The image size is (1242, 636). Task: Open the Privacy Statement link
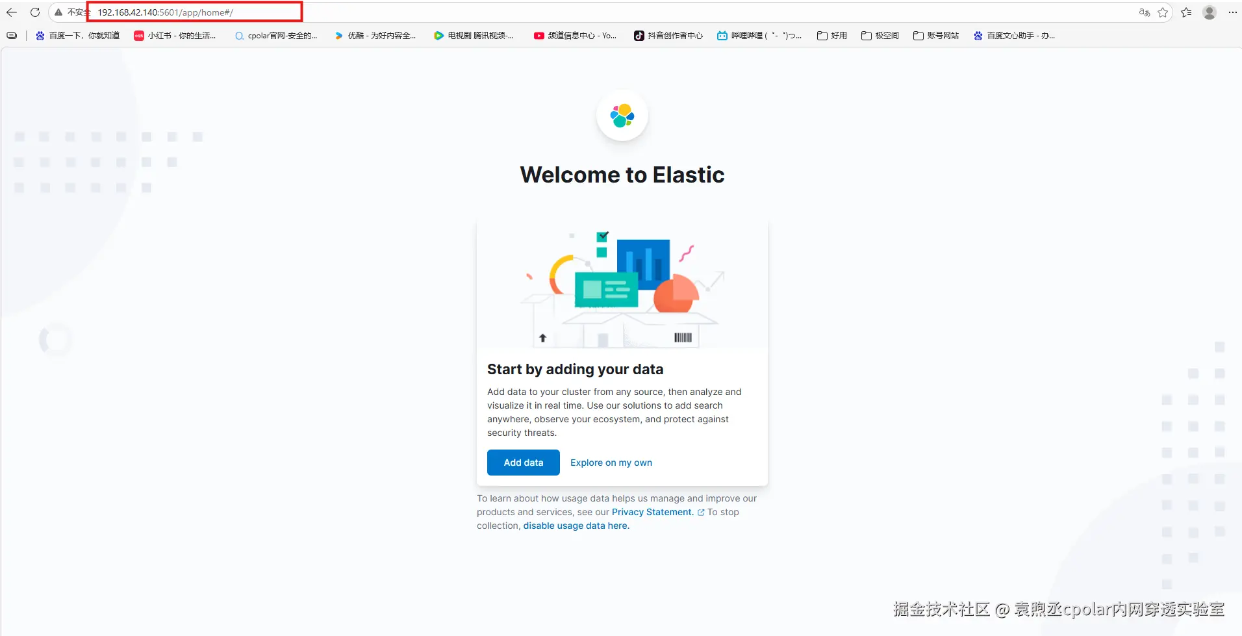point(652,512)
